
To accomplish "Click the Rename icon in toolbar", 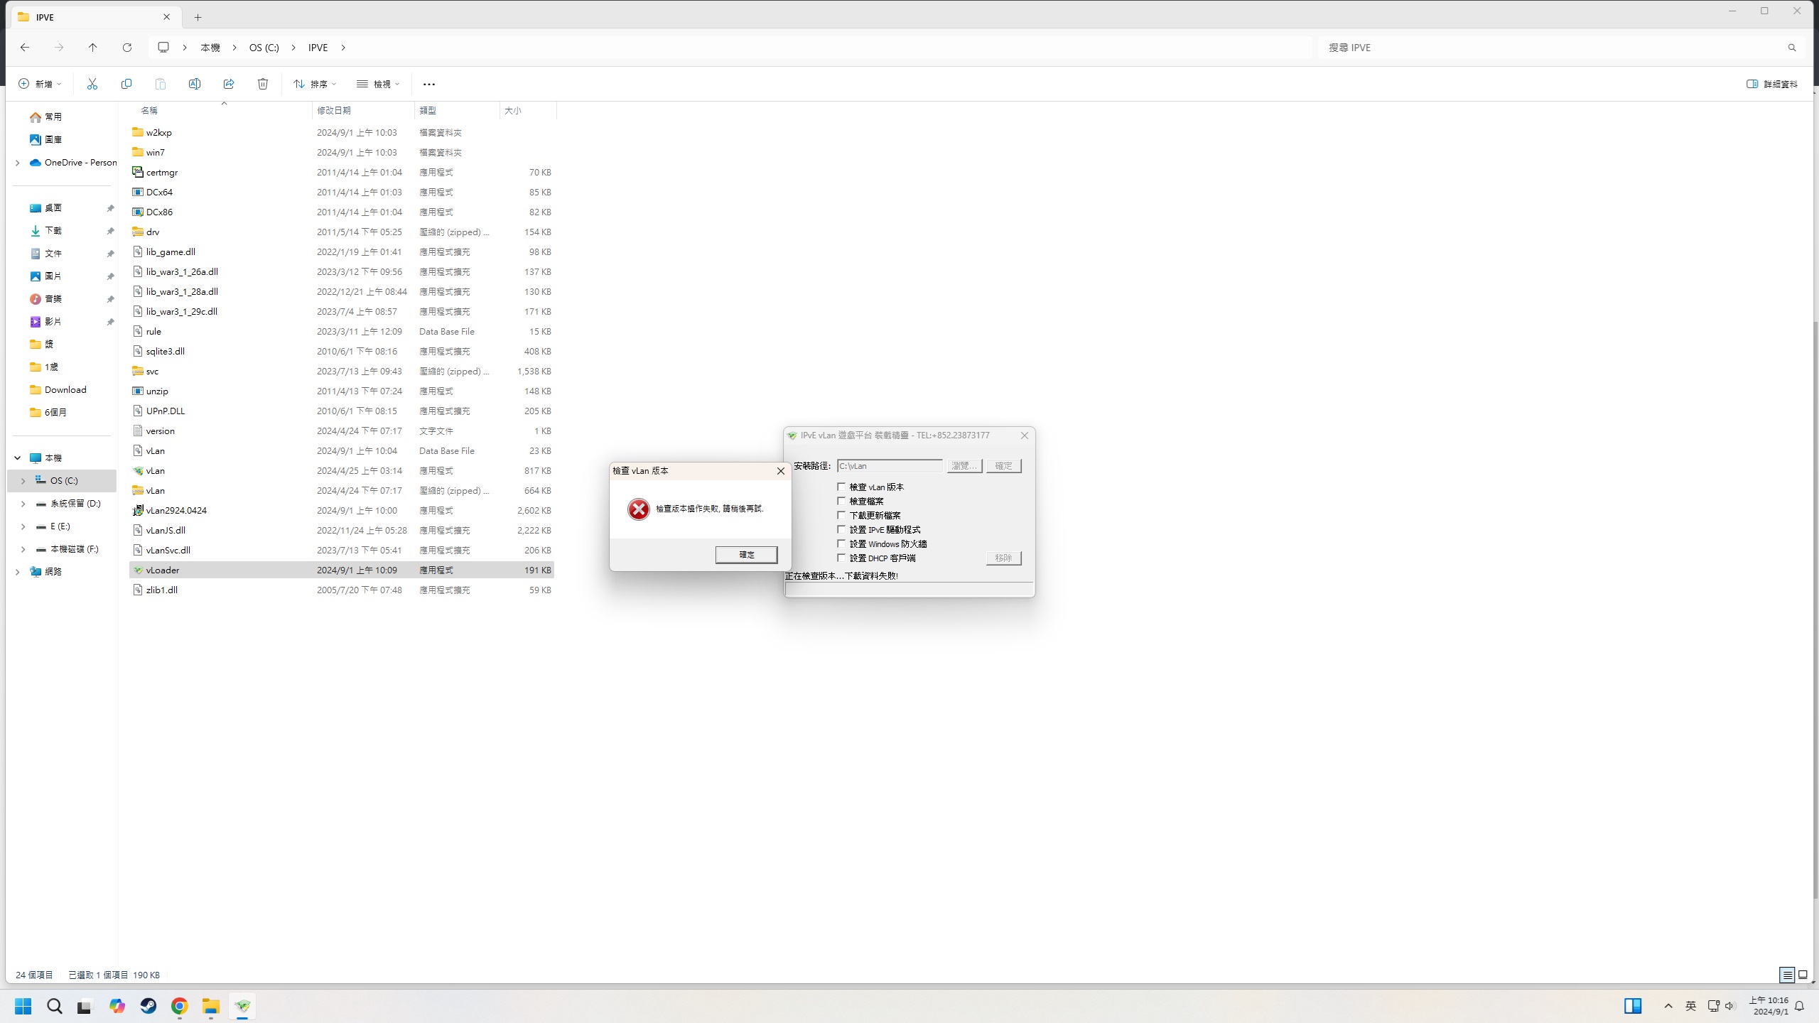I will coord(194,84).
